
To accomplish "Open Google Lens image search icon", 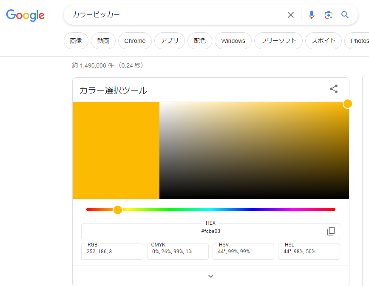I will [328, 15].
